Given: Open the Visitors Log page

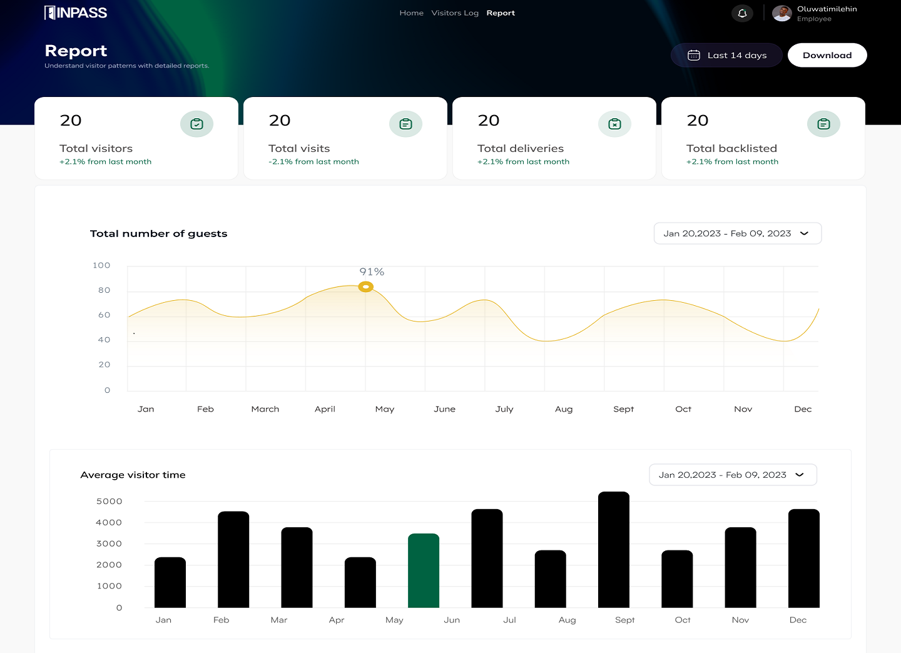Looking at the screenshot, I should click(455, 13).
